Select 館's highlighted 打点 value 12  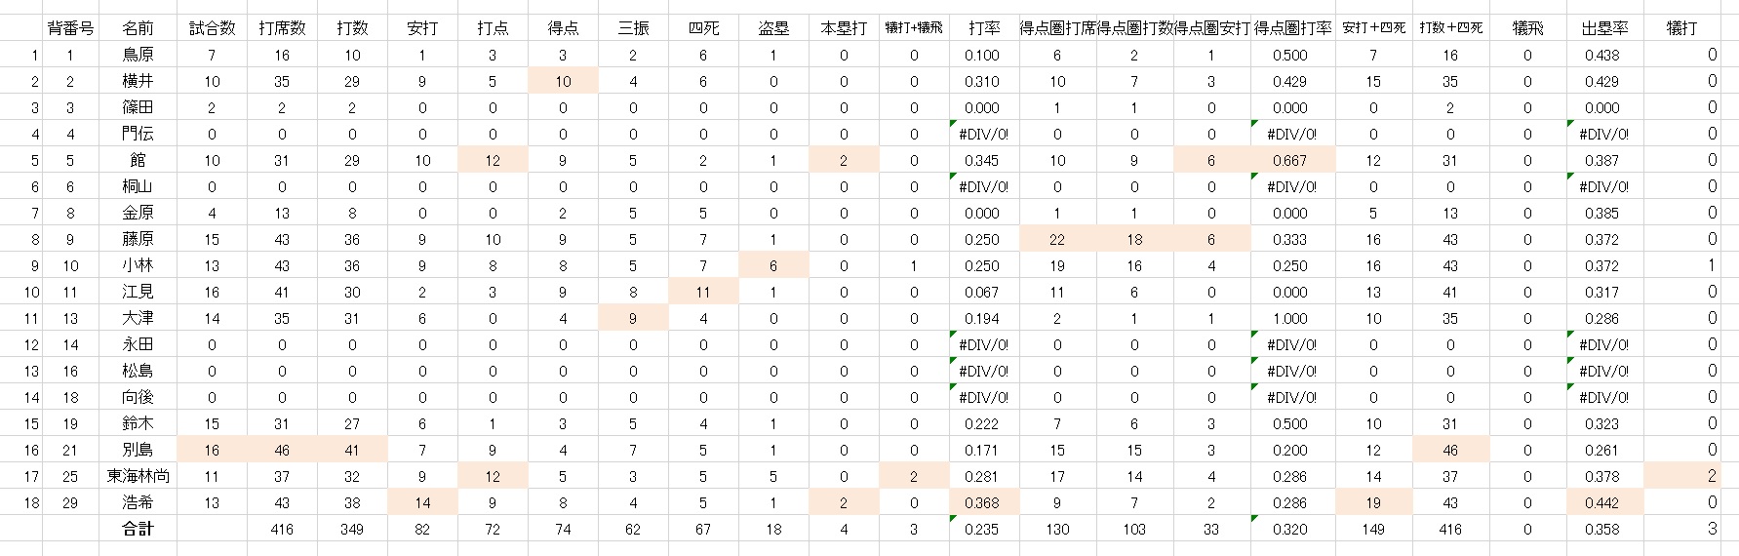tap(493, 160)
